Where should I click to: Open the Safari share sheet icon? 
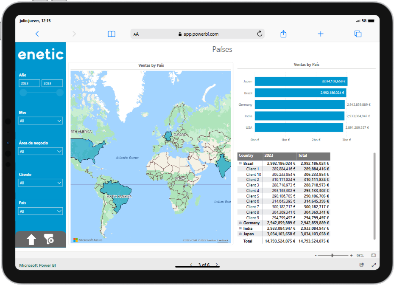pos(283,34)
